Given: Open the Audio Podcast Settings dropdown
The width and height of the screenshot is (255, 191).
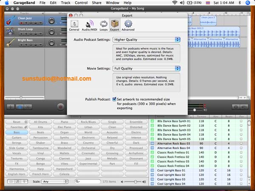Looking at the screenshot, I should click(146, 39).
